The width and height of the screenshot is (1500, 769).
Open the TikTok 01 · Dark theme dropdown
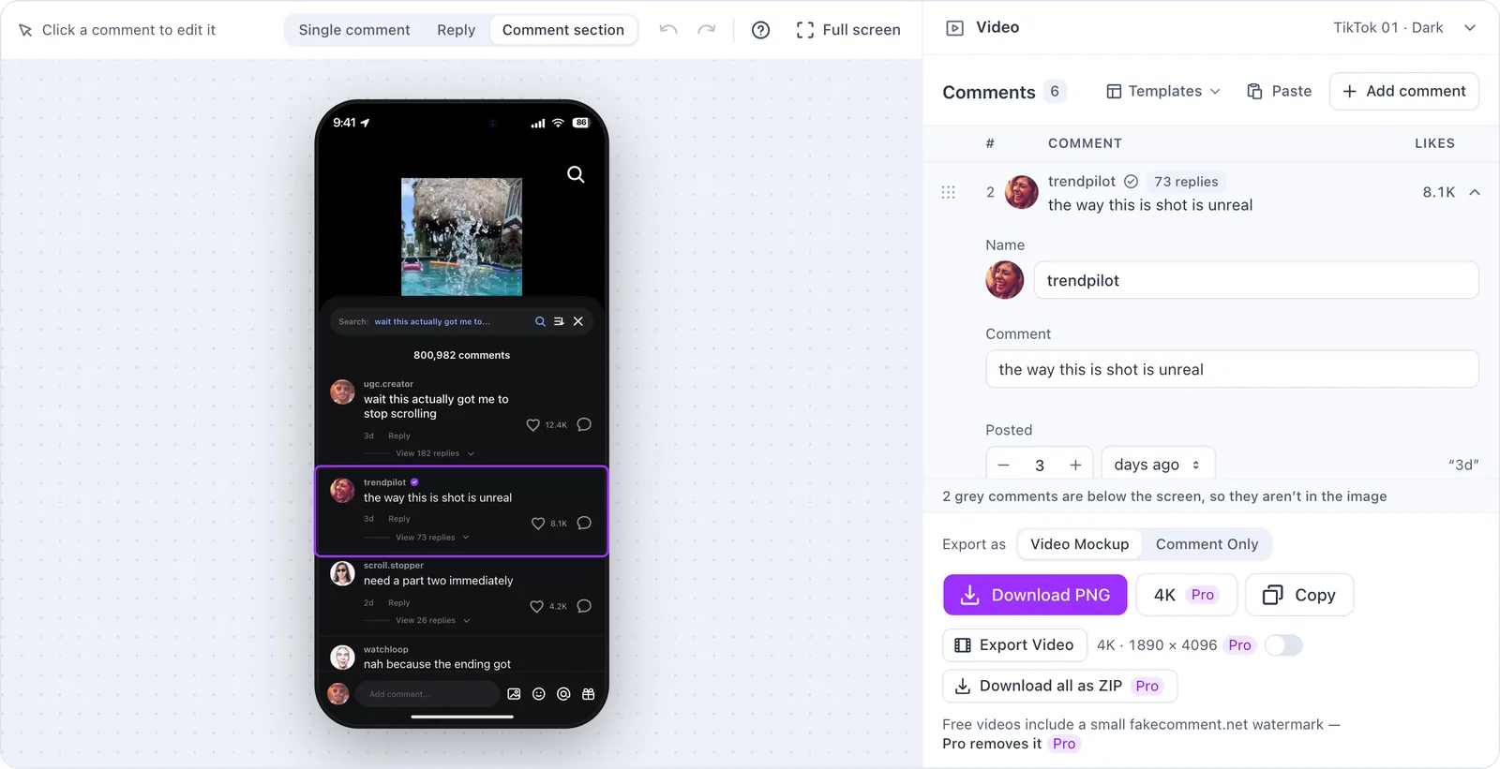(x=1405, y=28)
